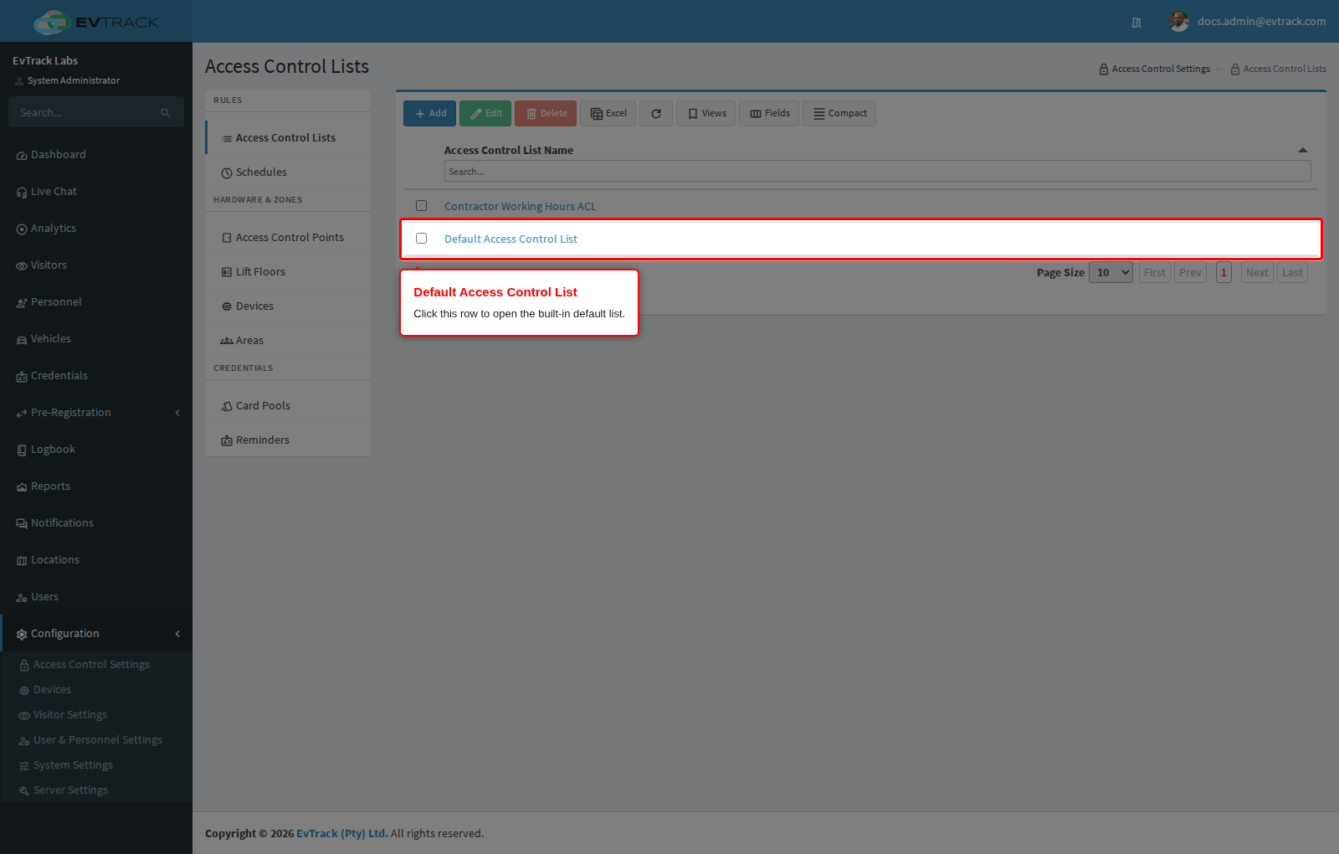Check the Default Access Control List checkbox
This screenshot has width=1339, height=854.
pos(422,239)
